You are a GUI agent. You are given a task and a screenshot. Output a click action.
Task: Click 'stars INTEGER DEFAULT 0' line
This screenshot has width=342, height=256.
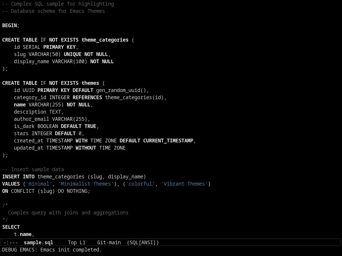(x=49, y=133)
